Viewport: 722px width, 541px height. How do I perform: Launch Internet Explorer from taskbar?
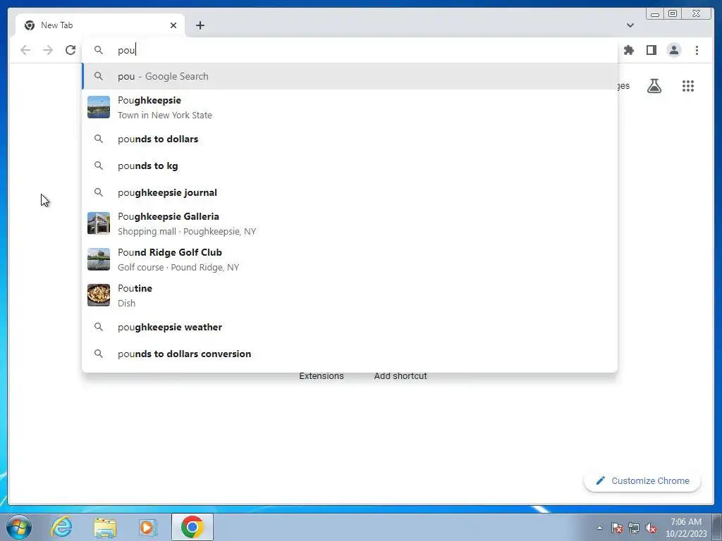[x=61, y=527]
